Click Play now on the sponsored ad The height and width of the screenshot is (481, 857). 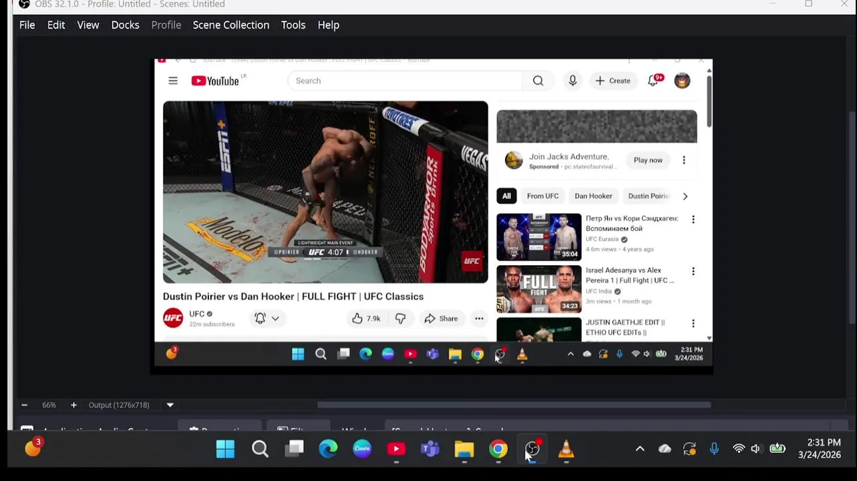(648, 160)
